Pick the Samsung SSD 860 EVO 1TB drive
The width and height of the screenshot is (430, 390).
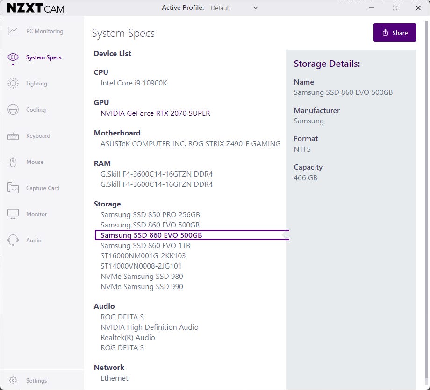pyautogui.click(x=145, y=246)
